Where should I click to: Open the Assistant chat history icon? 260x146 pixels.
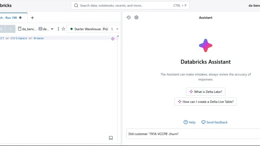pyautogui.click(x=128, y=17)
